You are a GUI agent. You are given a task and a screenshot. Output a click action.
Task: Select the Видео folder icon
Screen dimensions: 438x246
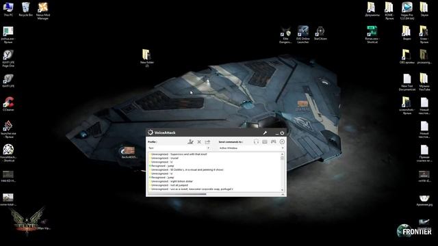point(407,33)
